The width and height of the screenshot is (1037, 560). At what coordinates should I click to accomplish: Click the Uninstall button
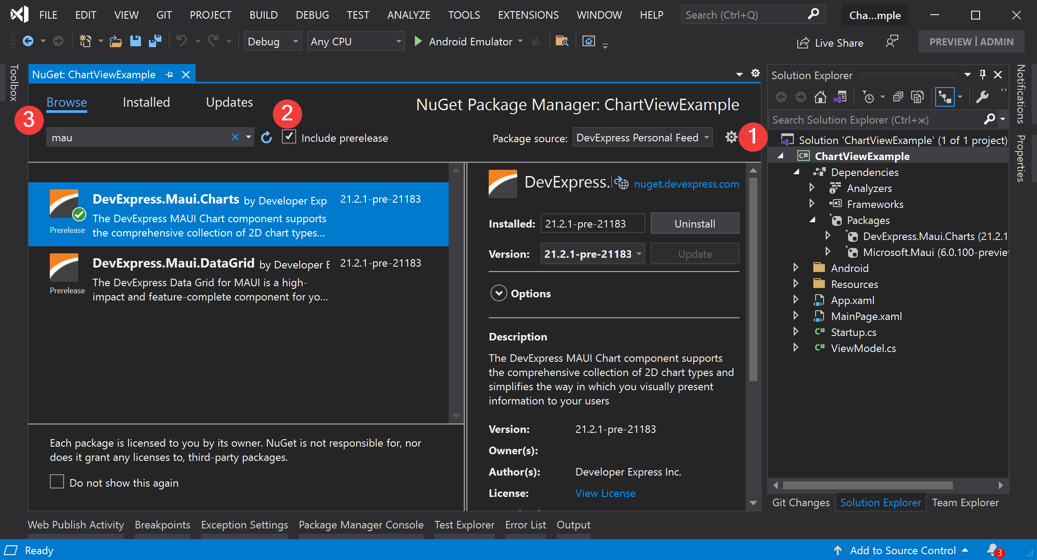[x=695, y=224]
